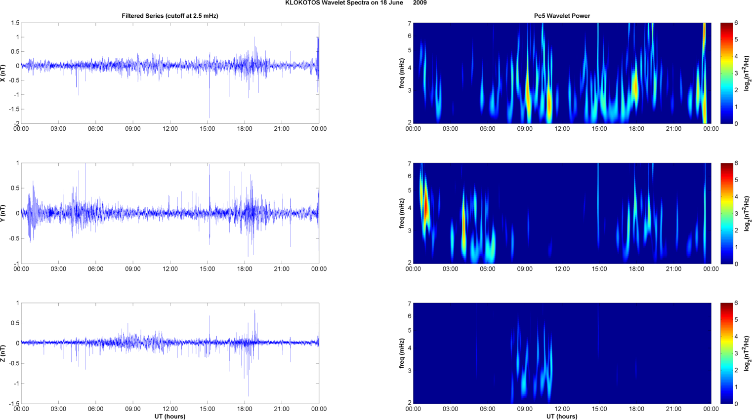752x420 pixels.
Task: Click the 'Z (nT)' y-axis label
Action: click(3, 353)
